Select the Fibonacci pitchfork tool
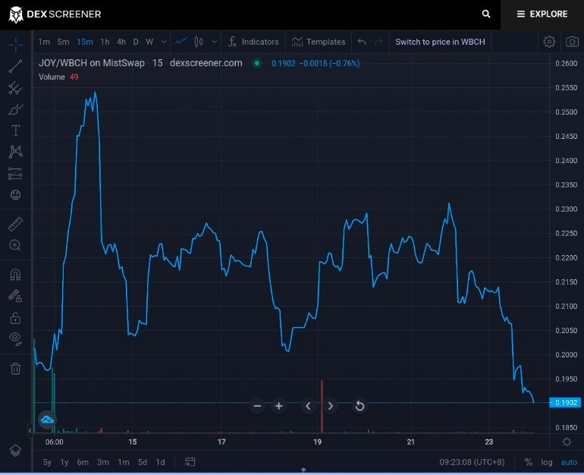Viewport: 584px width, 475px height. pos(15,88)
